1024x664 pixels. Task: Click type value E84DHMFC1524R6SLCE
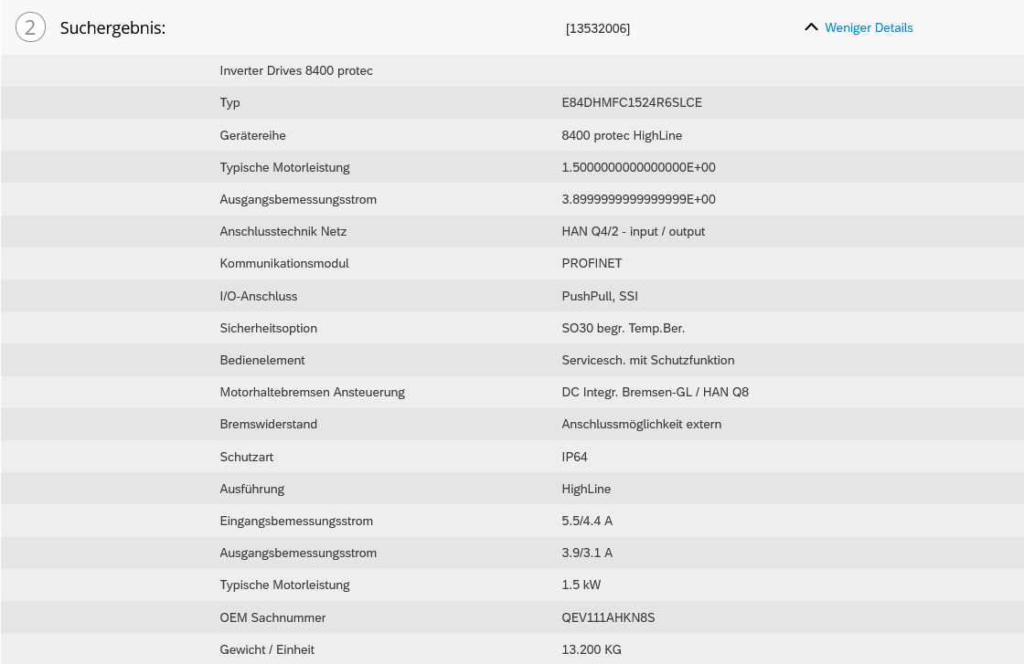click(x=632, y=102)
